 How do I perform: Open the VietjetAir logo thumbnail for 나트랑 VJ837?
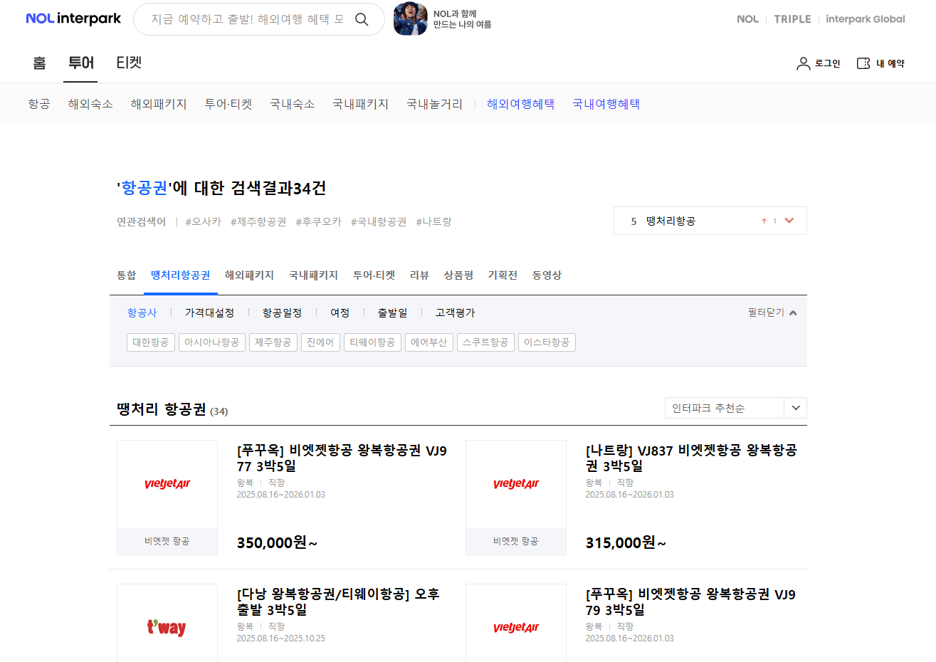[x=516, y=485]
